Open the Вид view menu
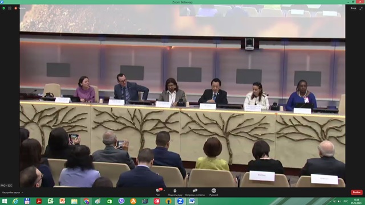Image resolution: width=365 pixels, height=205 pixels. [354, 9]
